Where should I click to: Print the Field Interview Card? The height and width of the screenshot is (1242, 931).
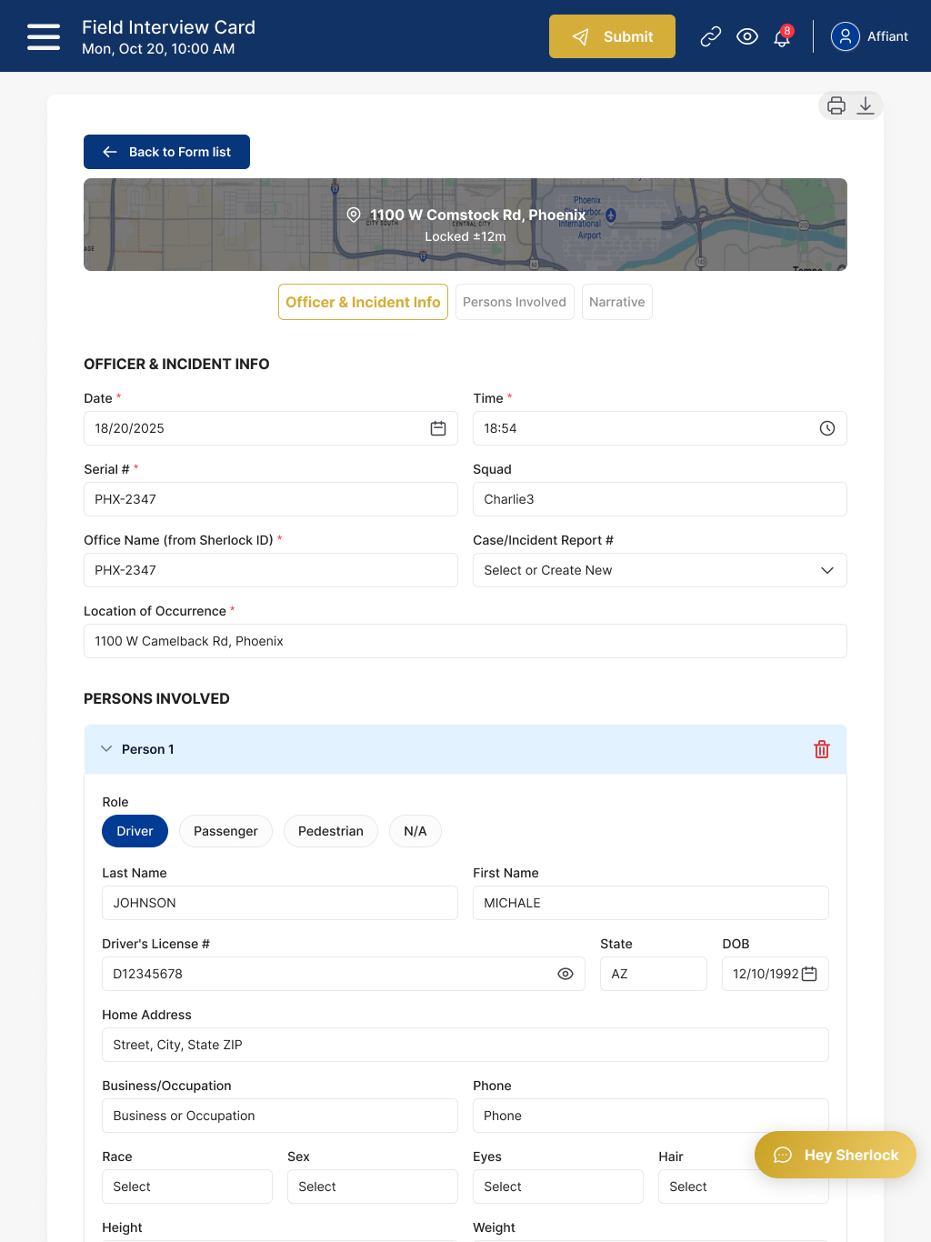pyautogui.click(x=836, y=105)
